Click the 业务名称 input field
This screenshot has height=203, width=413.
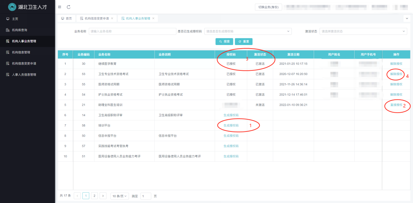pos(132,31)
